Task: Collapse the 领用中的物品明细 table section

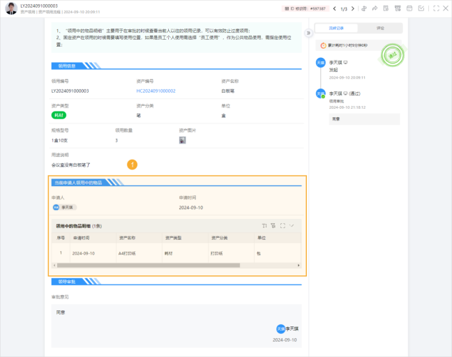Action: (x=292, y=225)
